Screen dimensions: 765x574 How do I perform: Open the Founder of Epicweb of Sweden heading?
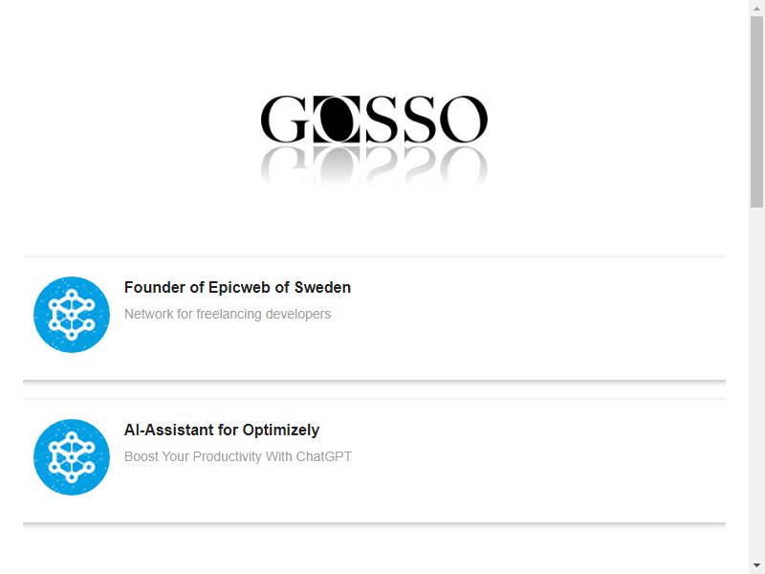pyautogui.click(x=237, y=288)
